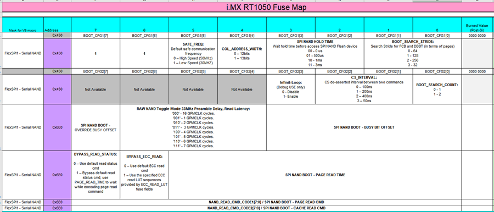The image size is (494, 212).
Task: Click the bit 3 column header cell
Action: tap(291, 25)
